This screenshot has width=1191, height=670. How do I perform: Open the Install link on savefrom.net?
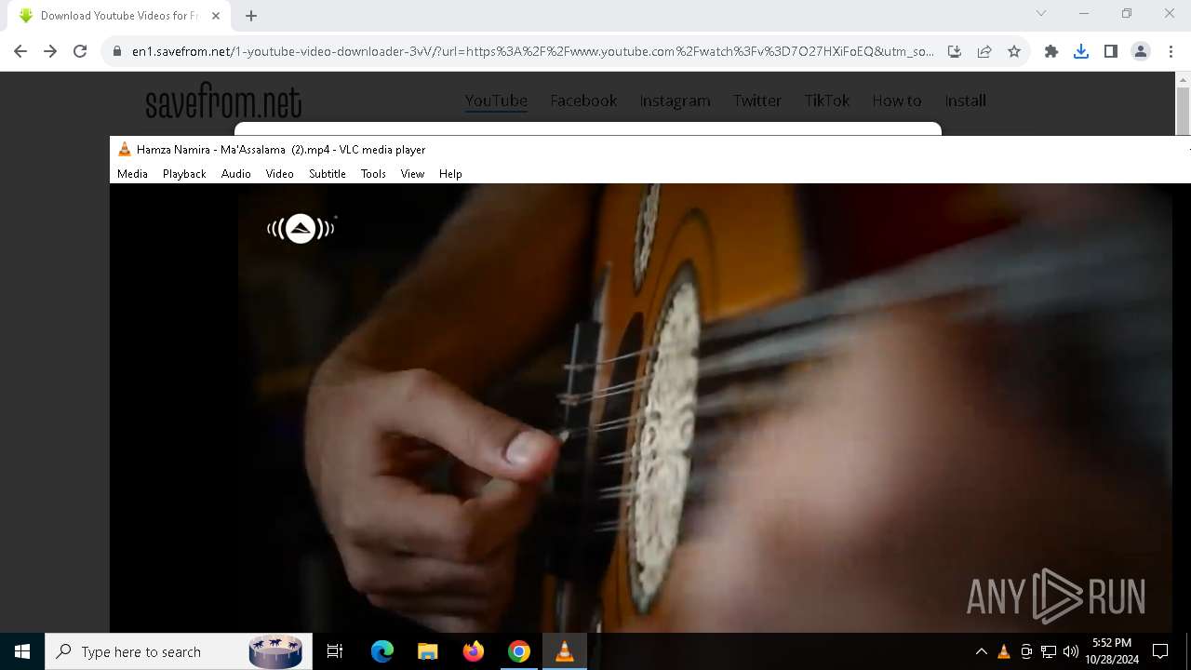tap(965, 100)
